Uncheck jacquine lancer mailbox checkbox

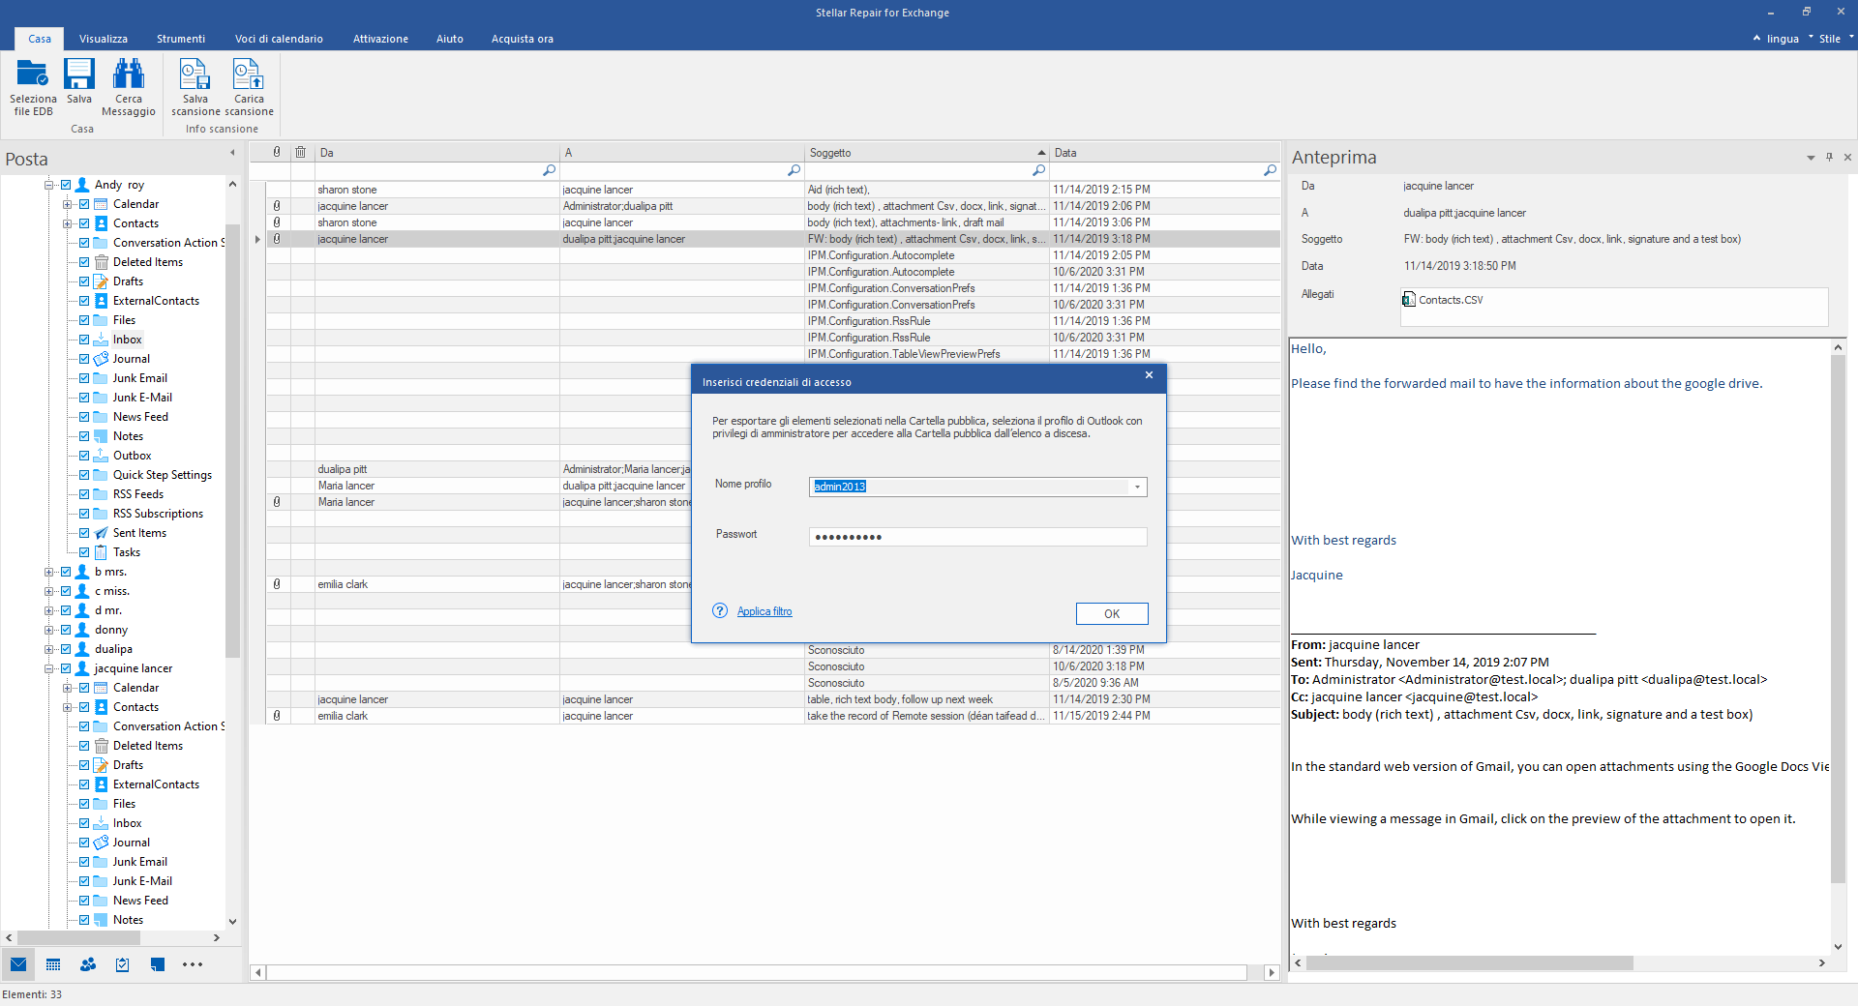(66, 668)
